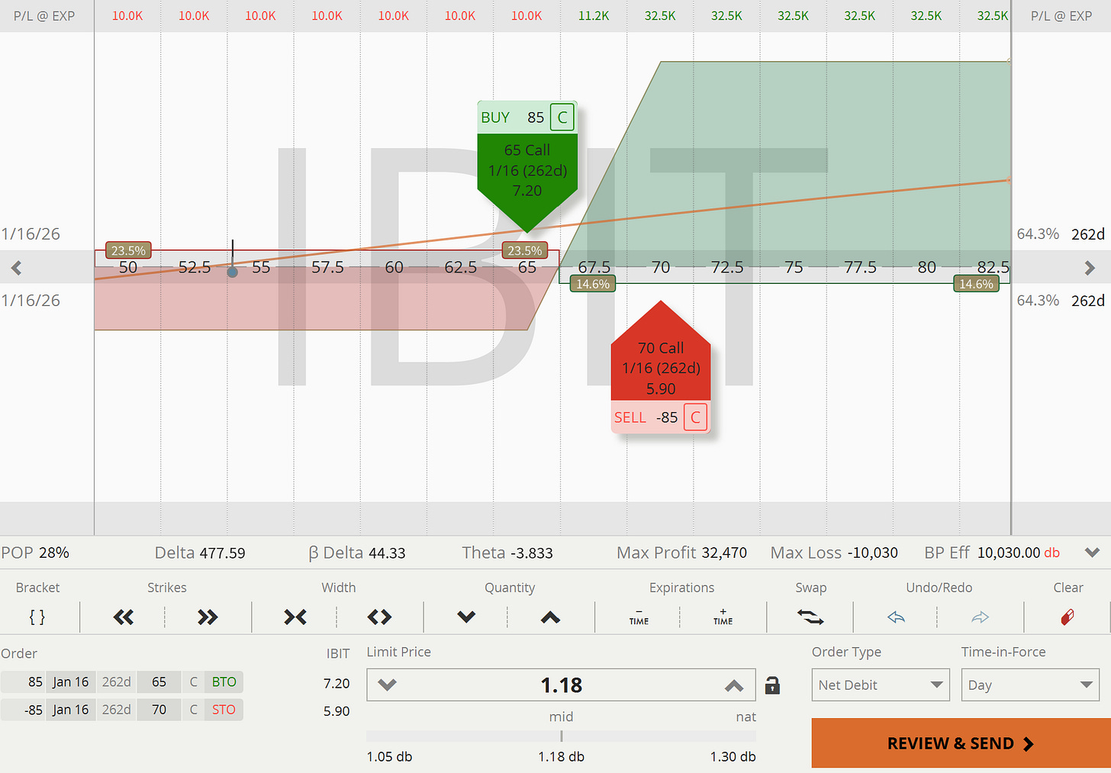
Task: Click the Theta -3.833 stat
Action: (507, 552)
